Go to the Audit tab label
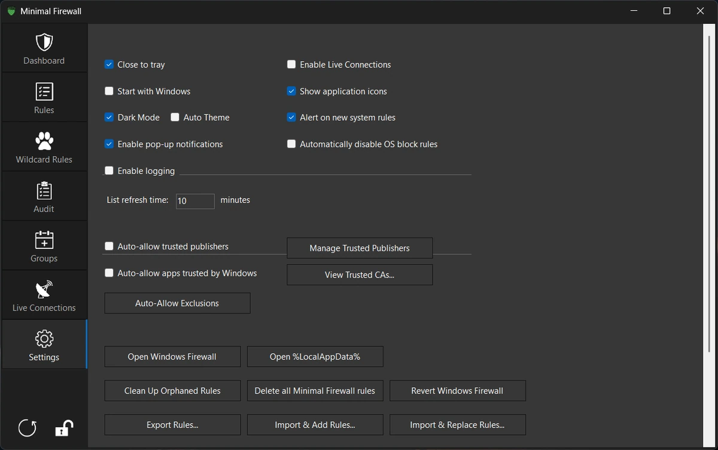This screenshot has height=450, width=718. 44,209
